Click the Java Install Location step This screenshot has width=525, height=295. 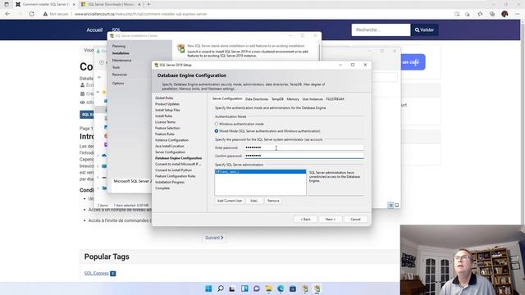point(170,146)
